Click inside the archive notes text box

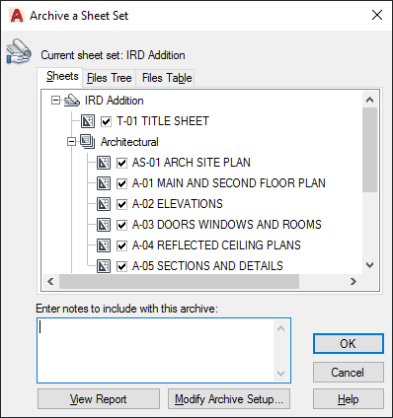coord(156,350)
